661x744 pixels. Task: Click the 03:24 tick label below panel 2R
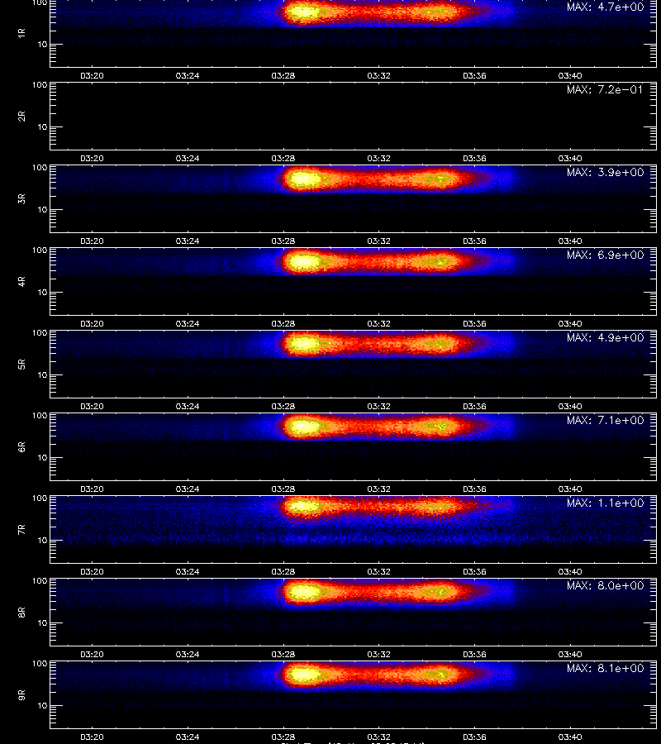pos(188,158)
